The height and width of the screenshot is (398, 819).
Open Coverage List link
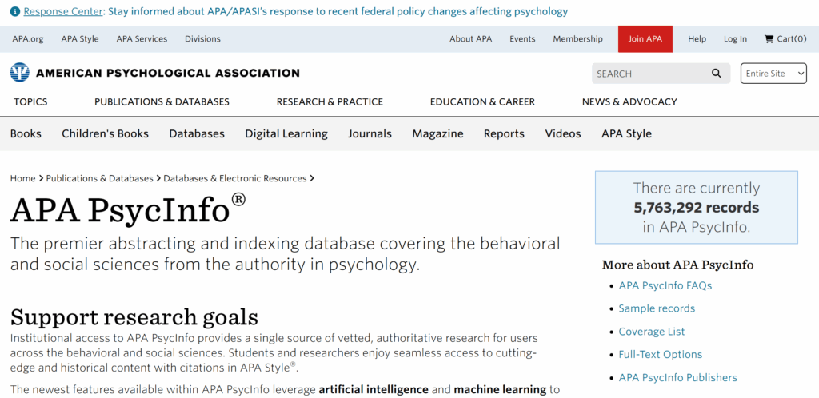tap(651, 331)
